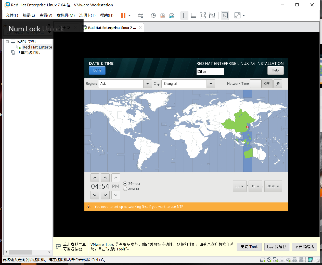Increase the minutes with the up arrow
Viewport: 322px width, 265px height.
(x=105, y=178)
